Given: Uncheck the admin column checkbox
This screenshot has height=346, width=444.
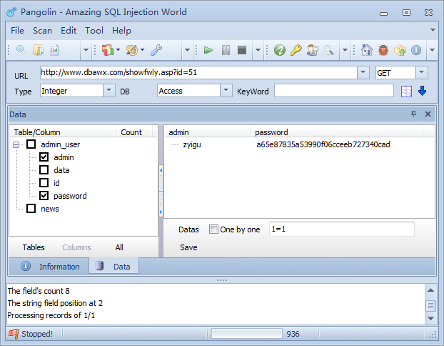Looking at the screenshot, I should [x=44, y=157].
